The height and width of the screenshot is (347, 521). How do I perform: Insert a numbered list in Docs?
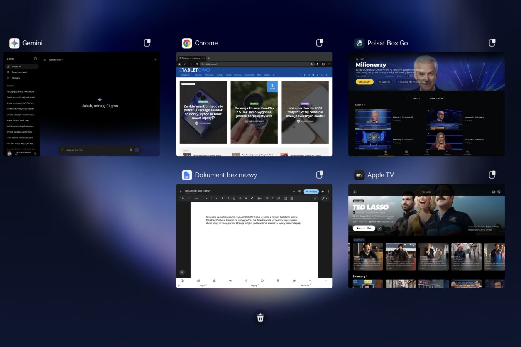tap(279, 199)
